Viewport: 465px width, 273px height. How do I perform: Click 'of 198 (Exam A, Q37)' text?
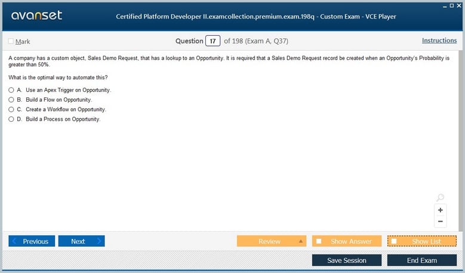coord(256,41)
